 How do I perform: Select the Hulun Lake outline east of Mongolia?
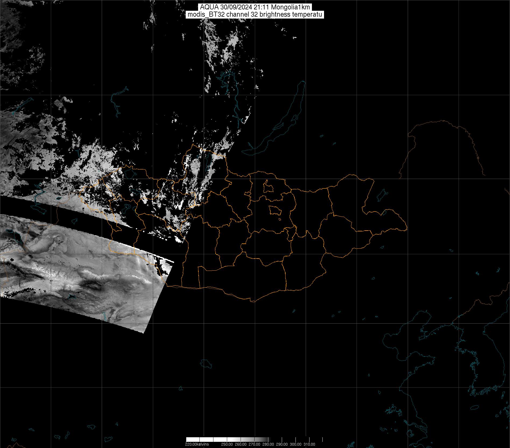tap(382, 195)
